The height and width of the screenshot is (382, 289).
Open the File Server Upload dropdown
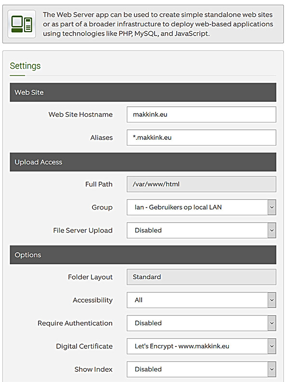pyautogui.click(x=201, y=231)
